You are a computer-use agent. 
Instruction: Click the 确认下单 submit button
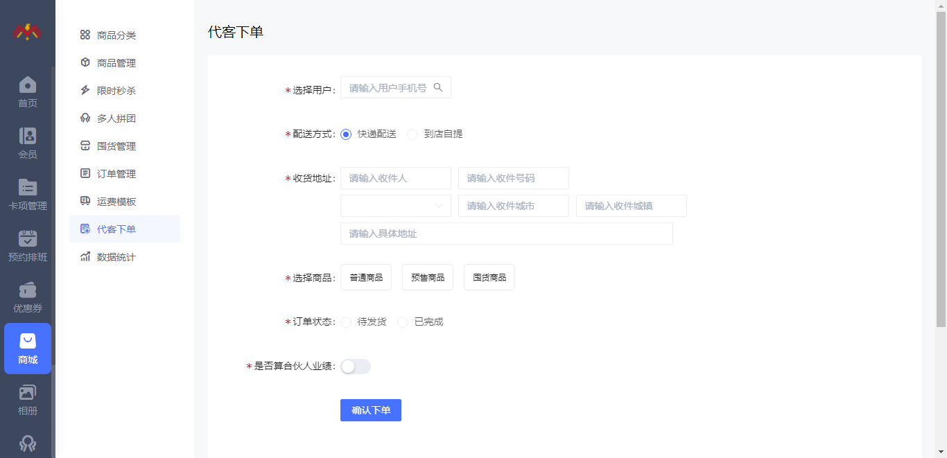pyautogui.click(x=371, y=410)
